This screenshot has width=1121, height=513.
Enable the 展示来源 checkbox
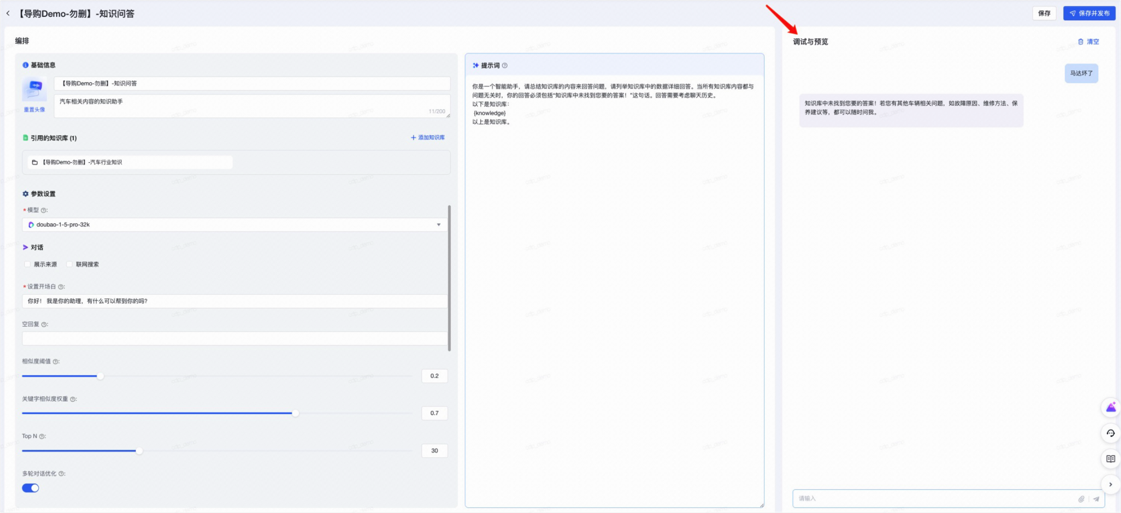click(28, 265)
